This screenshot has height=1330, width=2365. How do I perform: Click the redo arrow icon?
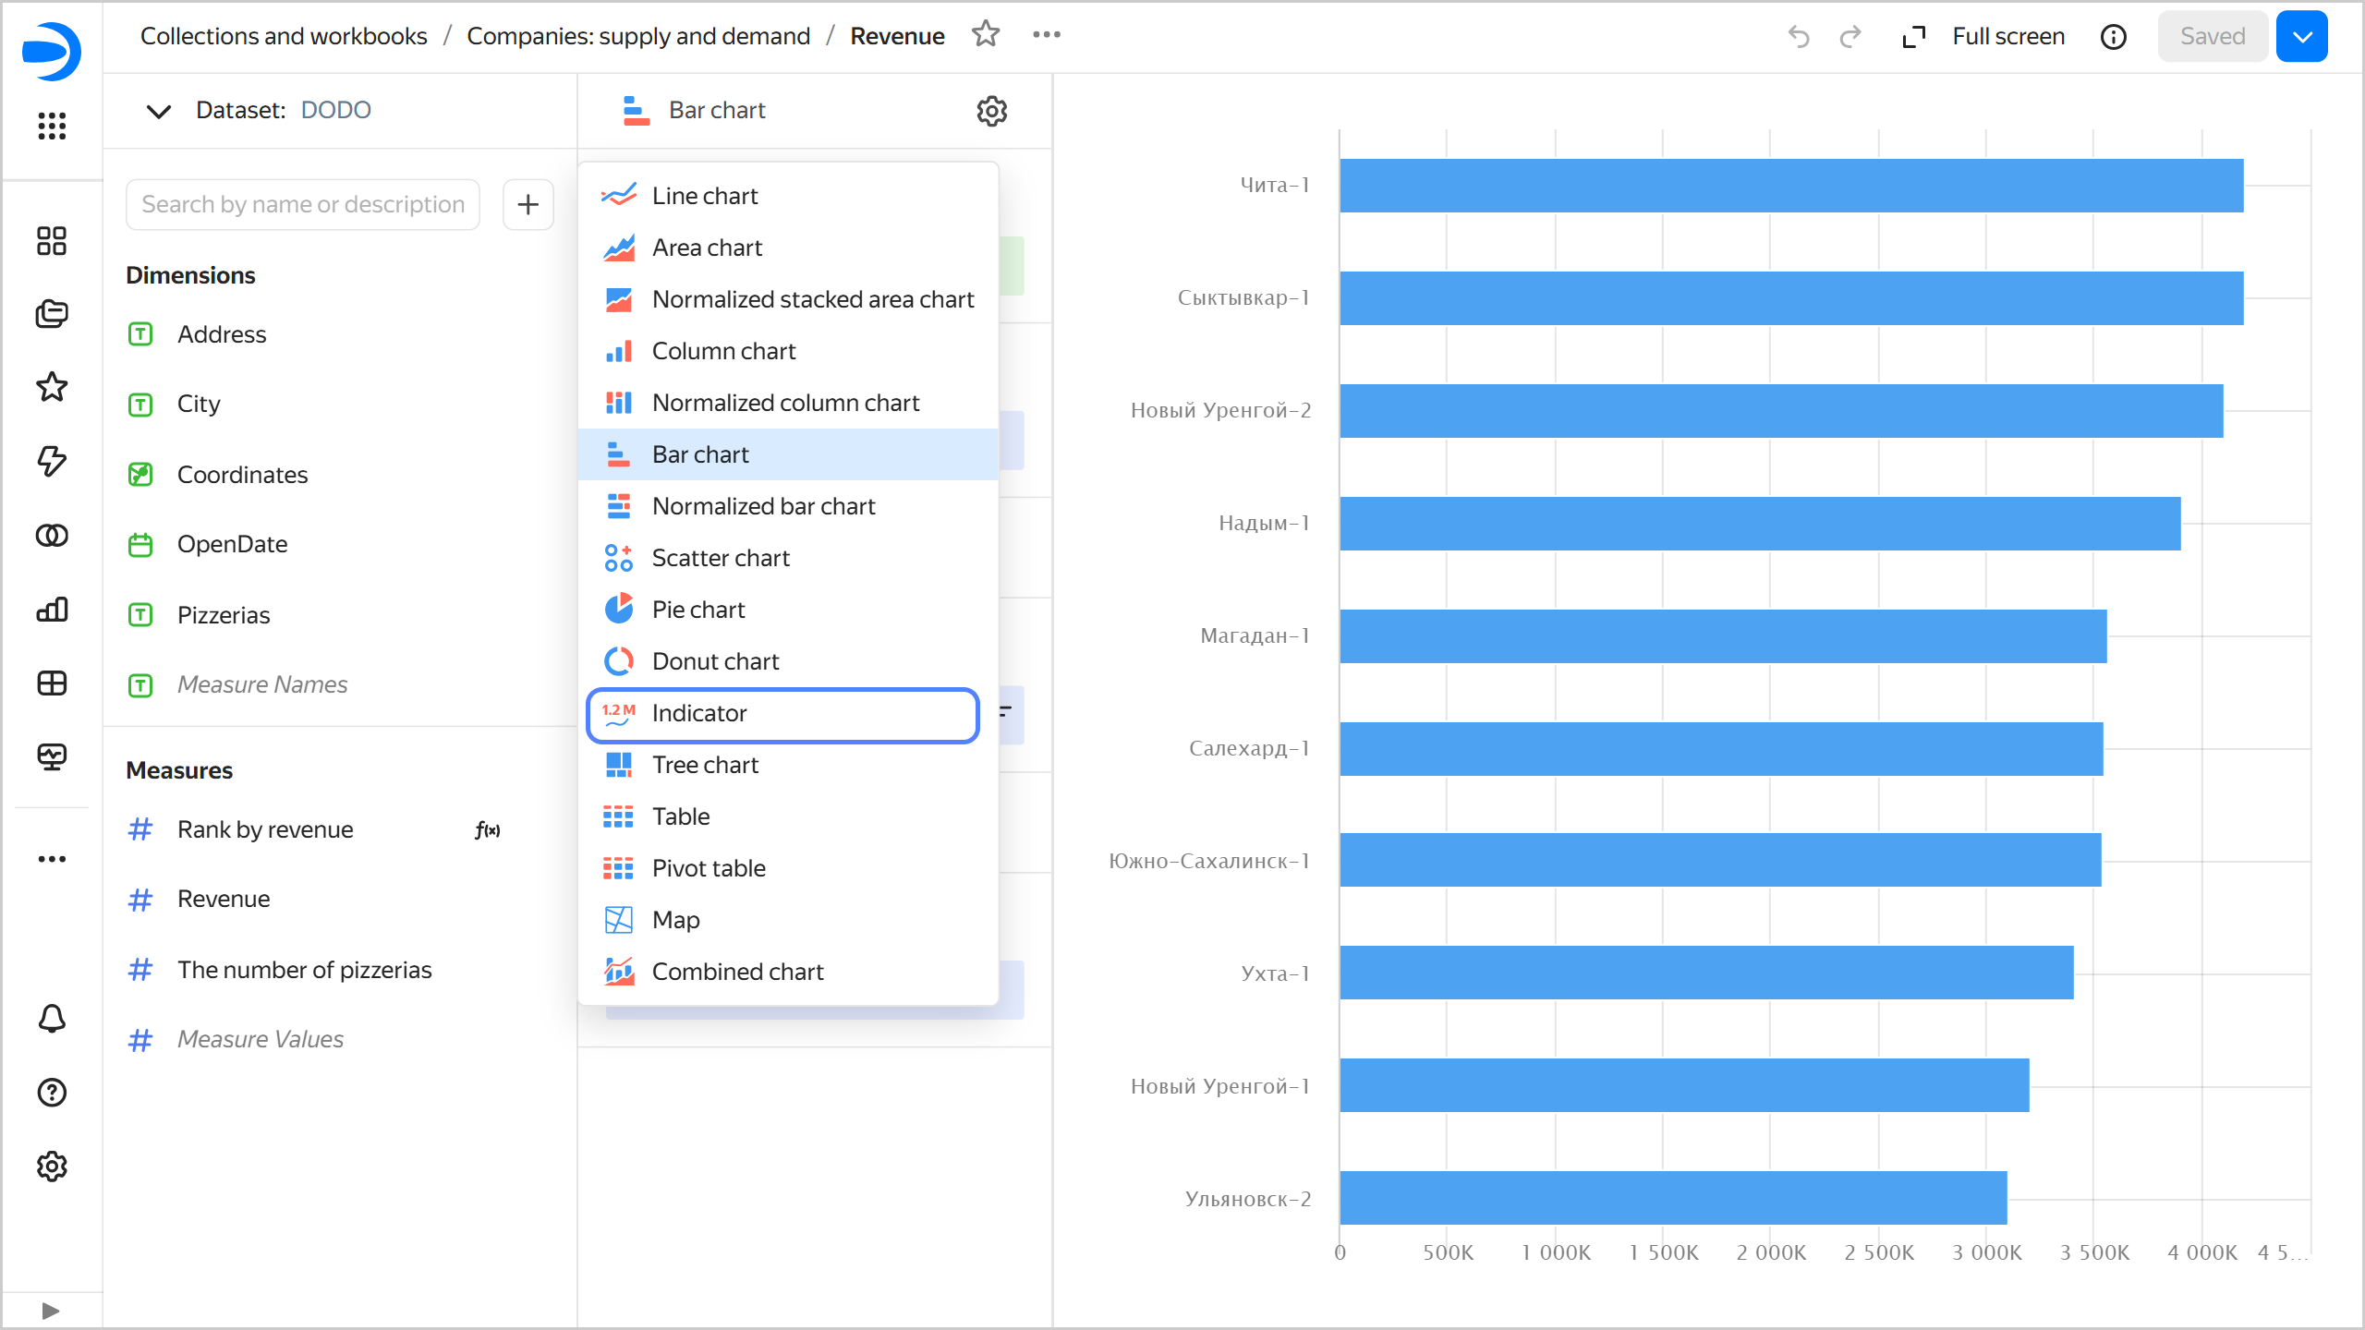coord(1850,36)
